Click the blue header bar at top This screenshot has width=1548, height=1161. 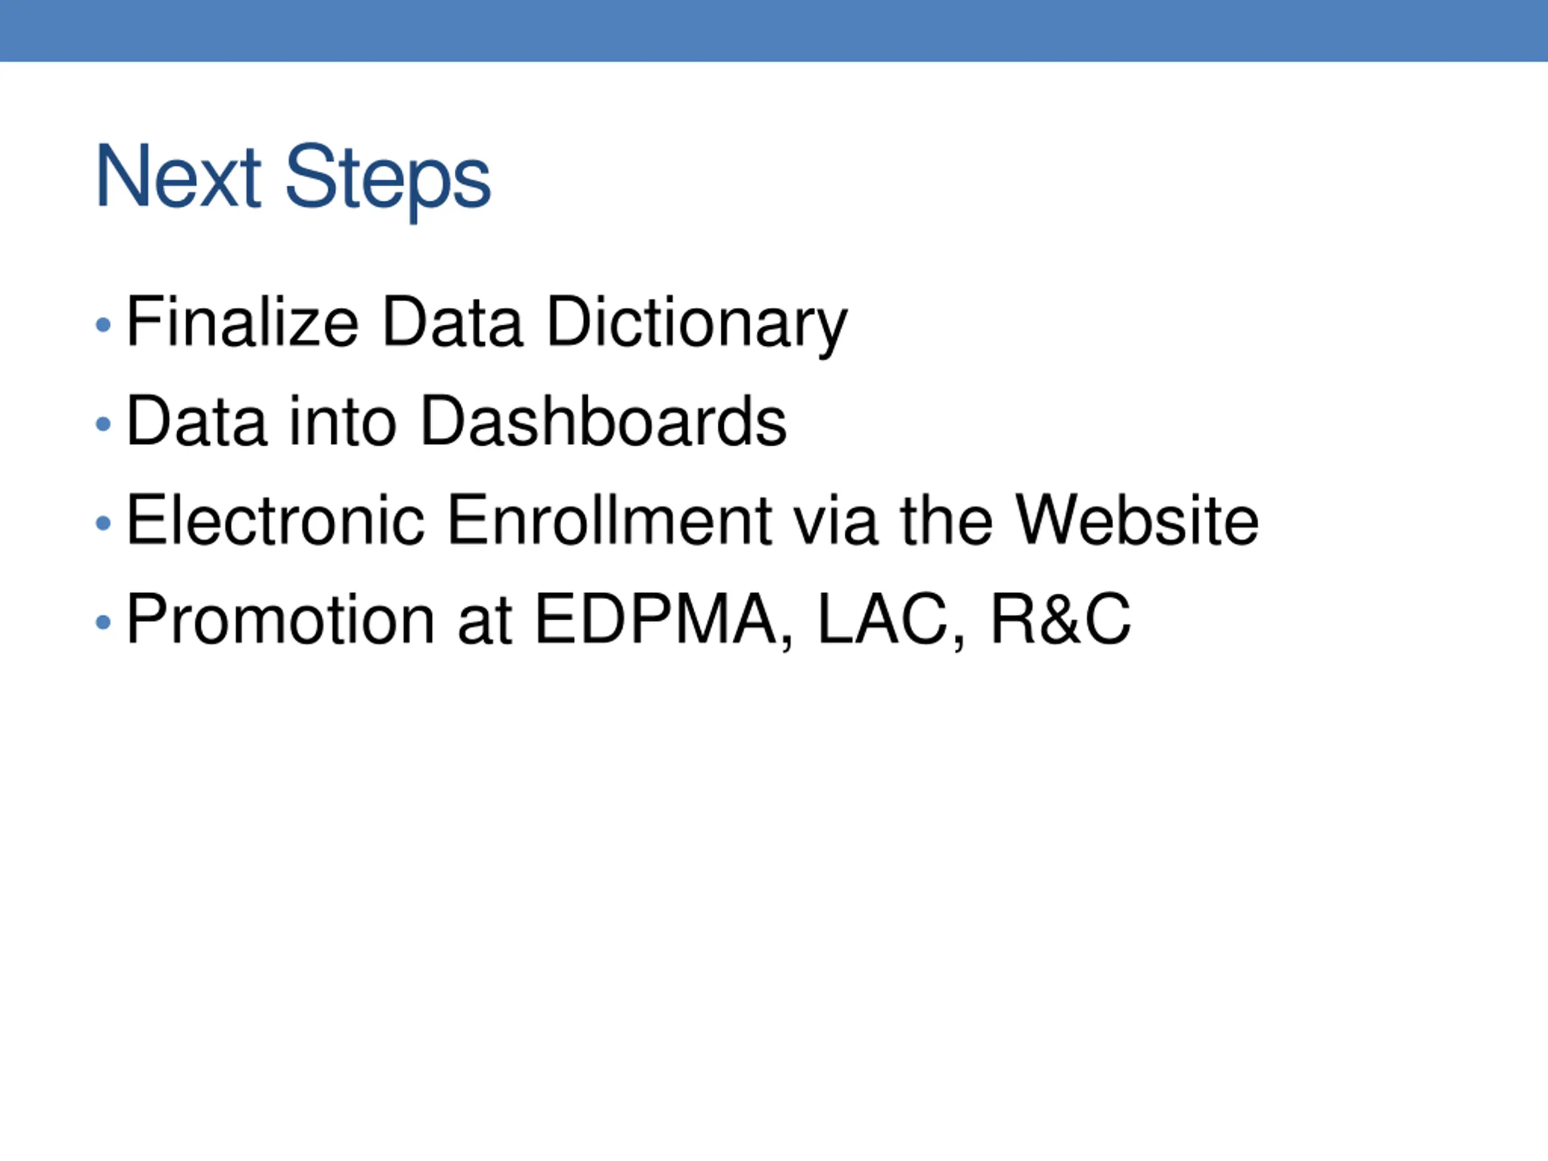click(x=774, y=30)
